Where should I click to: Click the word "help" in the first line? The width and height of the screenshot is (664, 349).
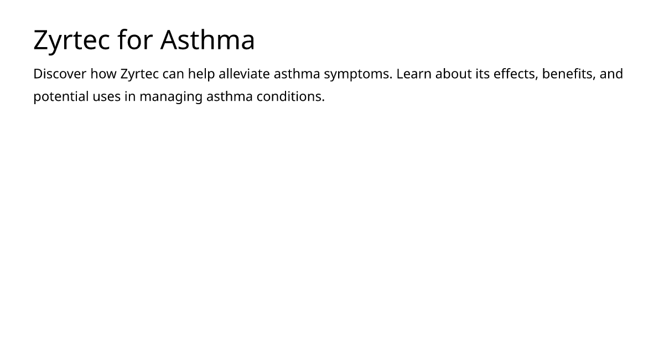201,74
